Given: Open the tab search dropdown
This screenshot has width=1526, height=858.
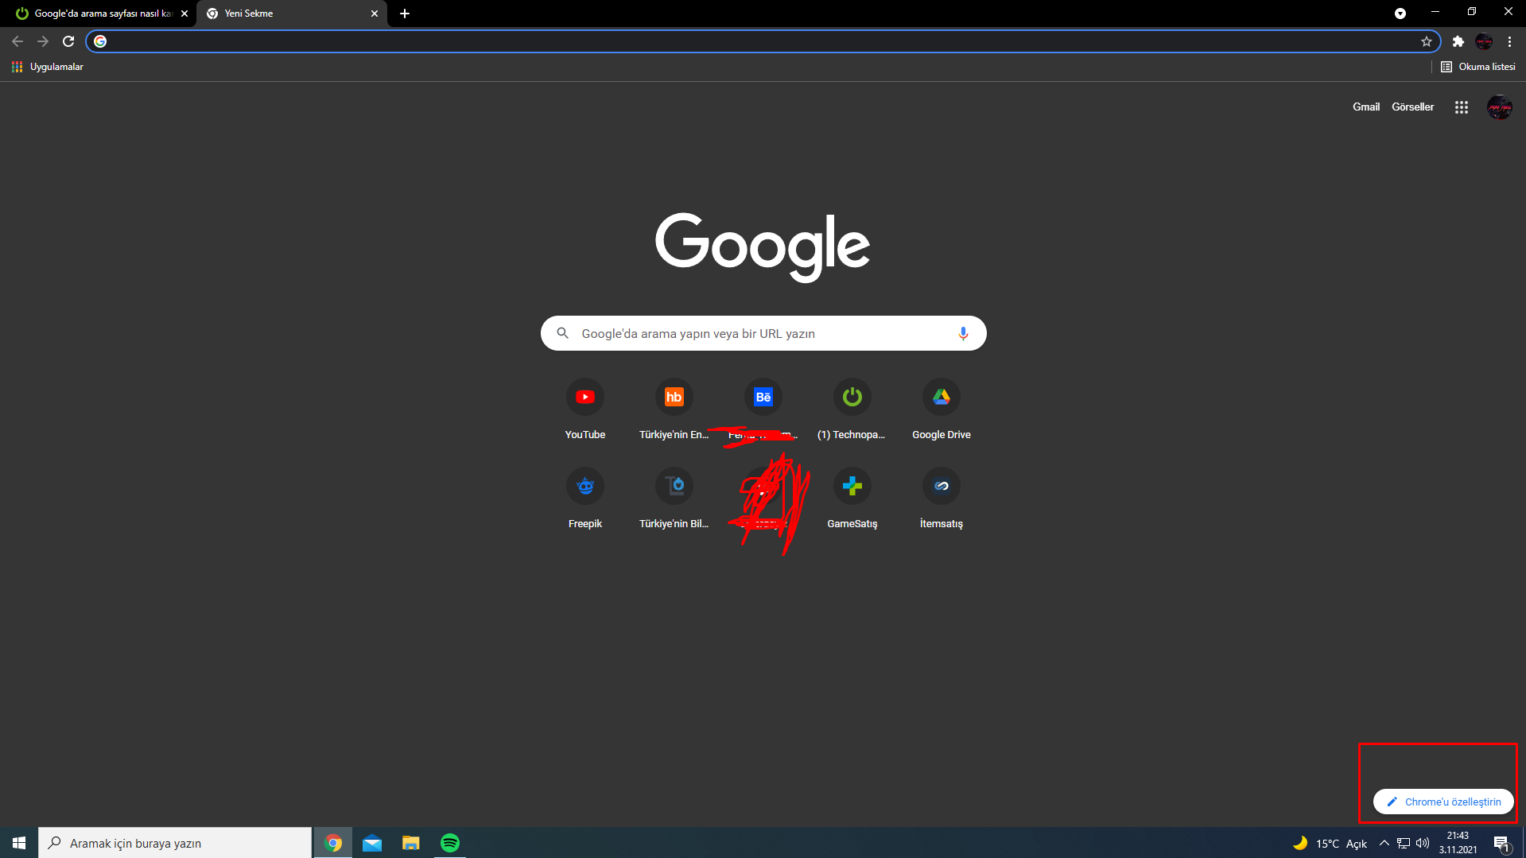Looking at the screenshot, I should click(1400, 14).
